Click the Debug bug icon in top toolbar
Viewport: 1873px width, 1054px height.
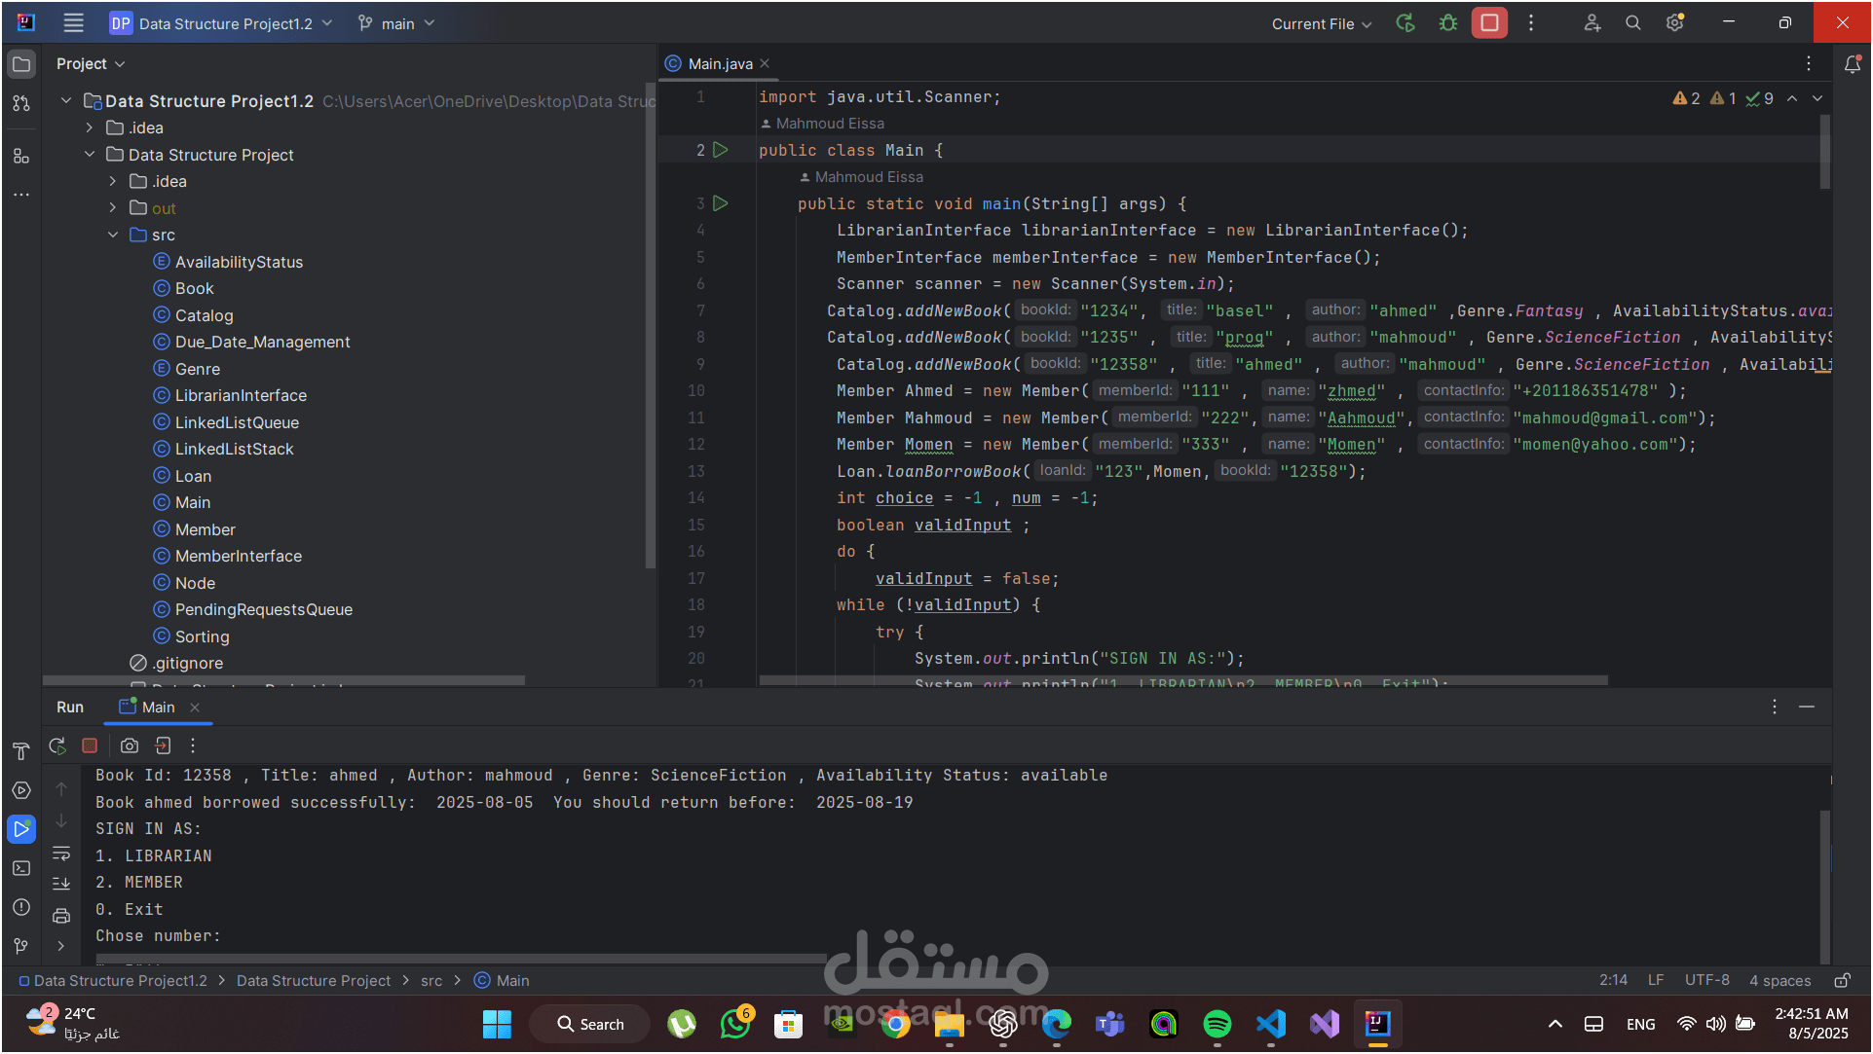tap(1448, 23)
